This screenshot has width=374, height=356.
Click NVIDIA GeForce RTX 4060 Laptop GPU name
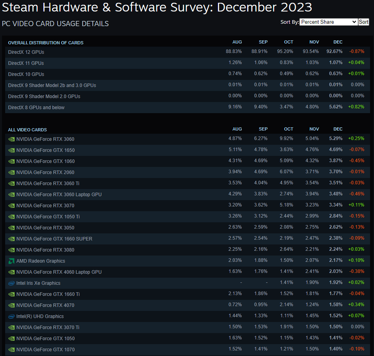click(59, 272)
